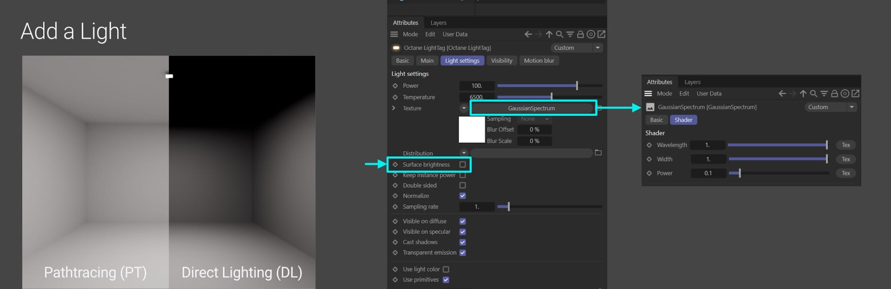
Task: Click Wavelength slider in Shader
Action: (x=778, y=145)
